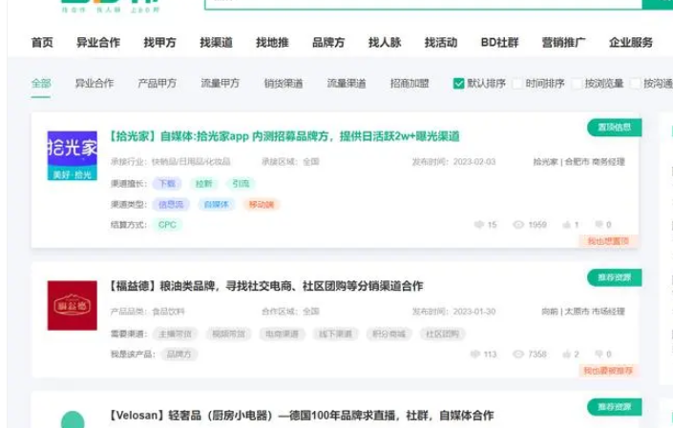
Task: Open 找甲方 navigation item
Action: pyautogui.click(x=159, y=42)
